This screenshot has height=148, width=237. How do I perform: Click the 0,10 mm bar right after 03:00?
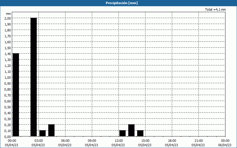42,133
